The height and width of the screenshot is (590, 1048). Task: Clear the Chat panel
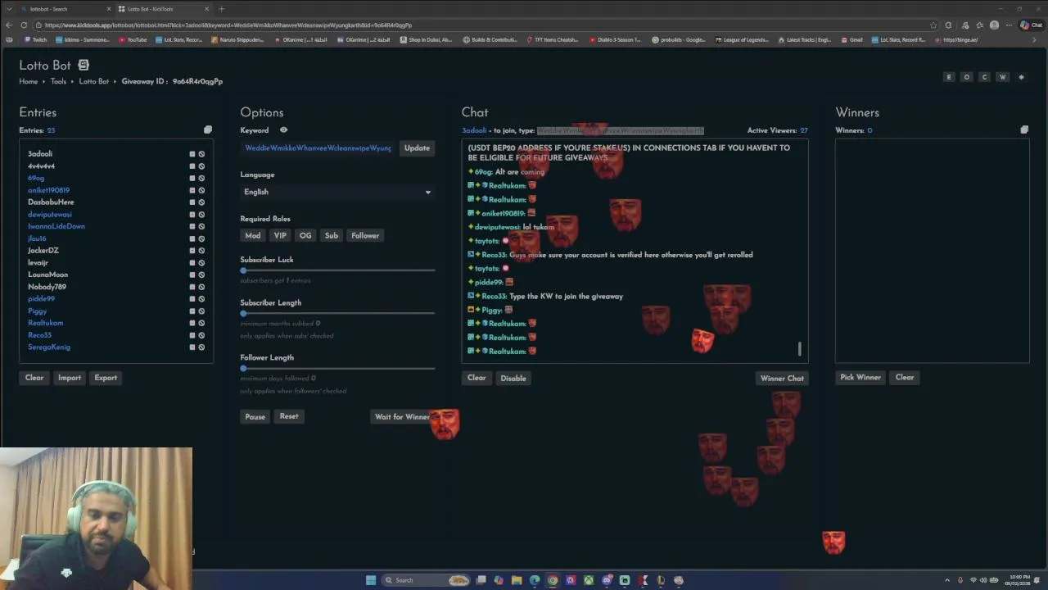(477, 379)
